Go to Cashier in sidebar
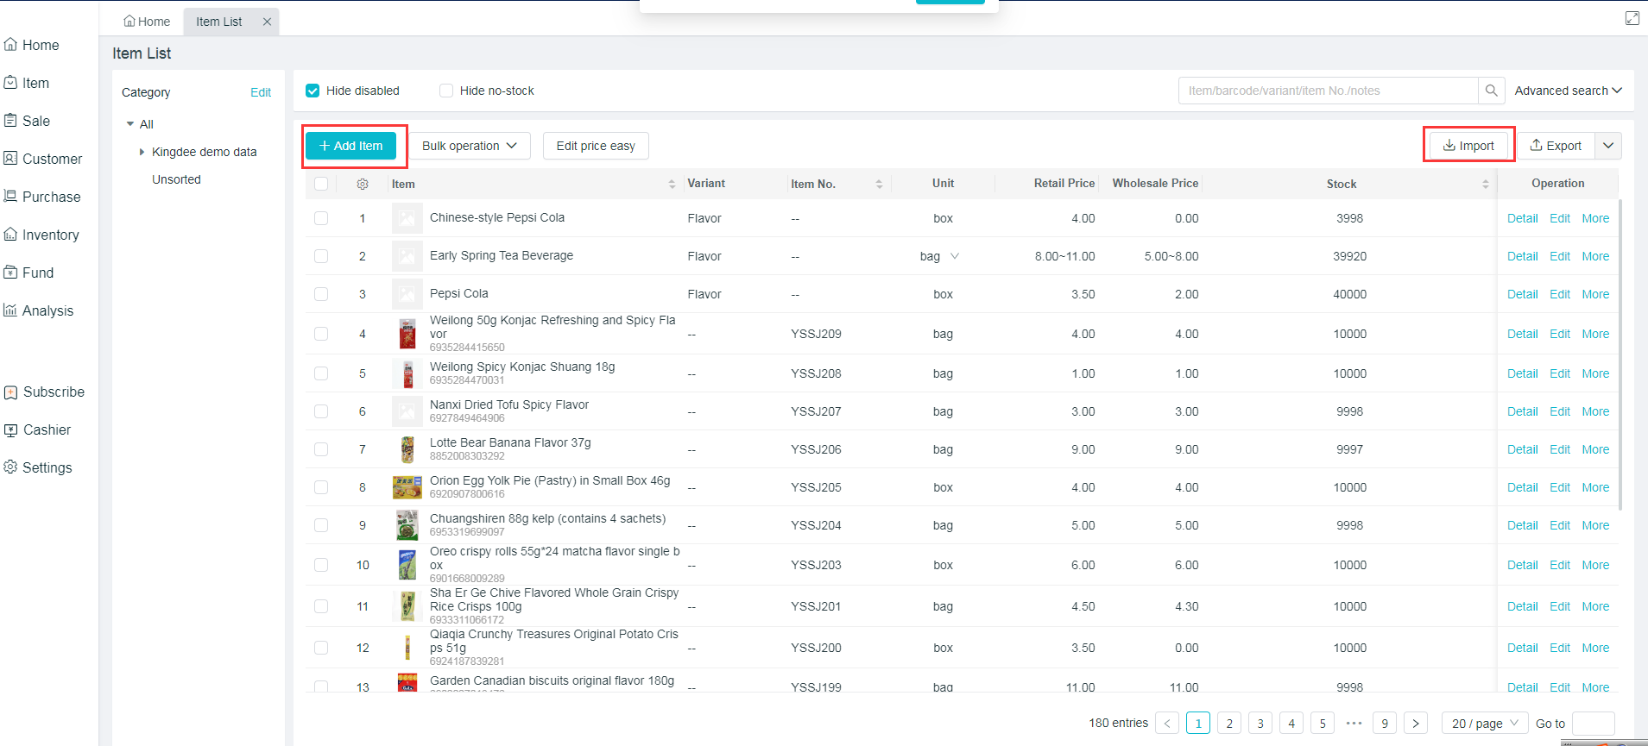 click(x=47, y=429)
